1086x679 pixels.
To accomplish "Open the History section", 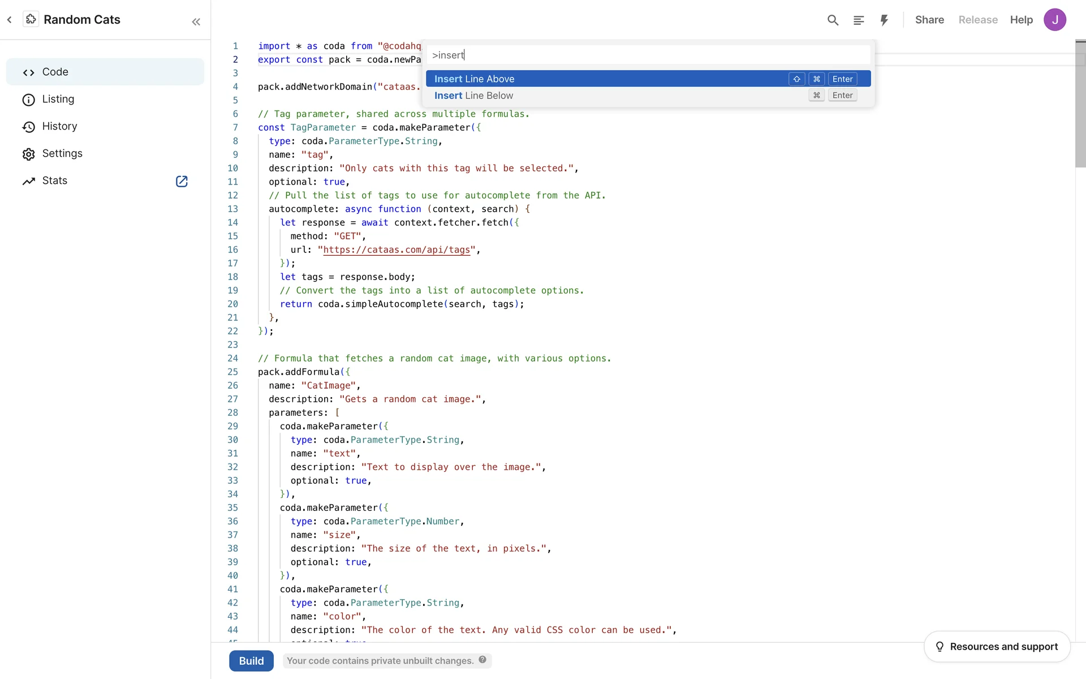I will pyautogui.click(x=59, y=127).
